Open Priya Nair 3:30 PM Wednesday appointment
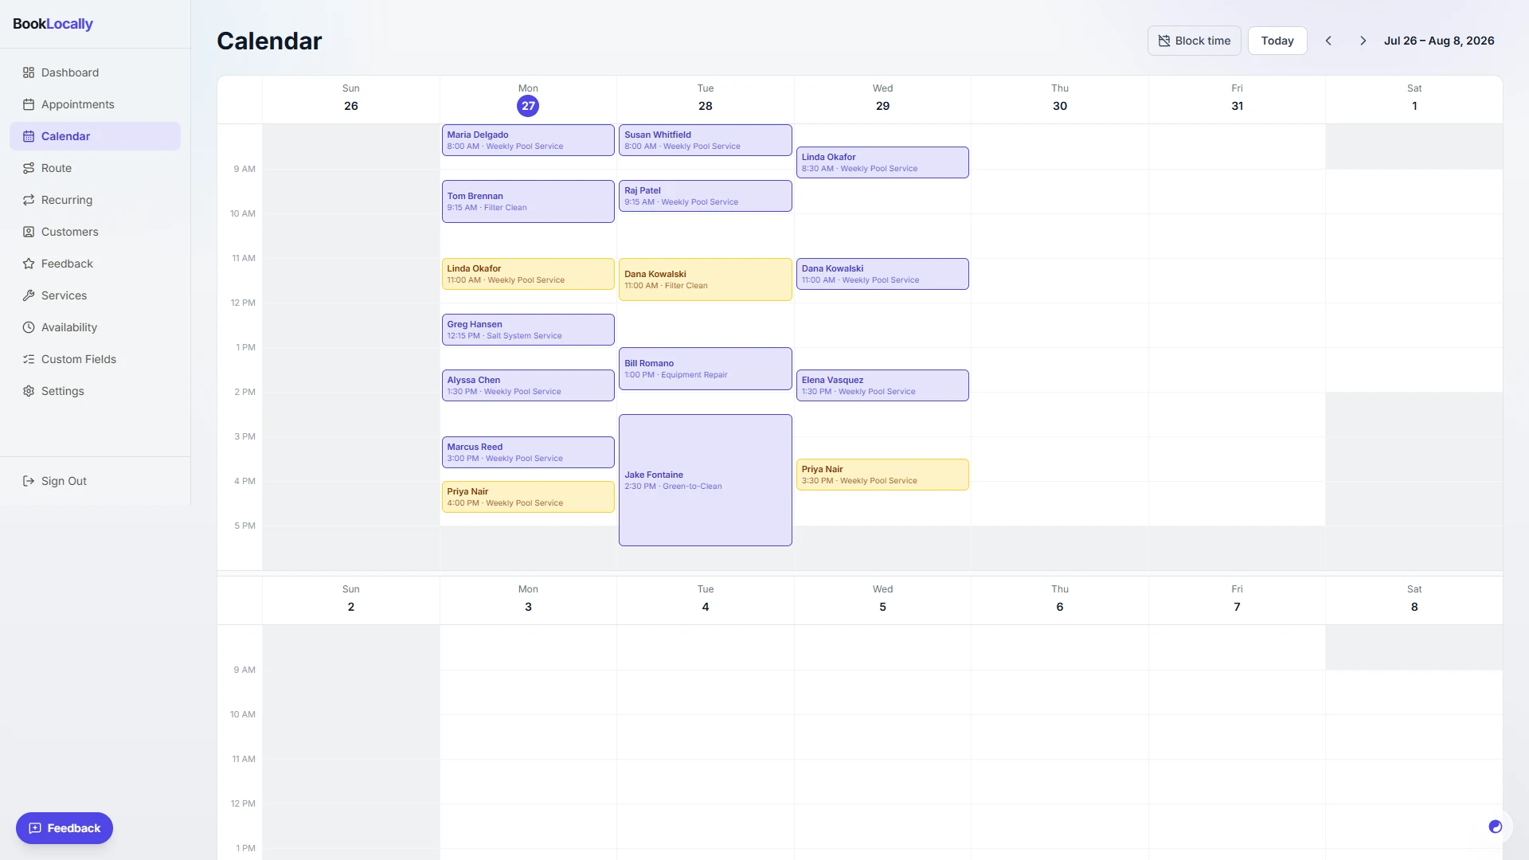The height and width of the screenshot is (860, 1529). point(882,475)
